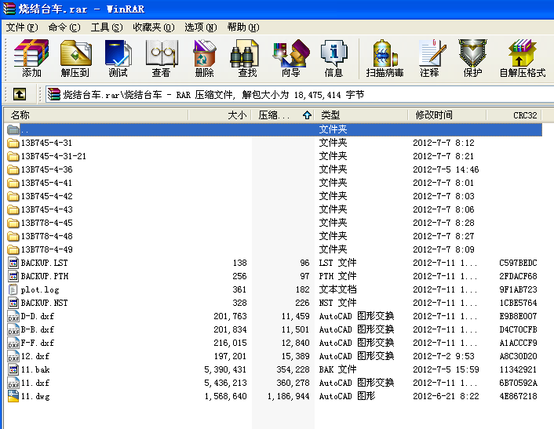Sort by the CRC32 column header
Image resolution: width=554 pixels, height=429 pixels.
coord(514,115)
